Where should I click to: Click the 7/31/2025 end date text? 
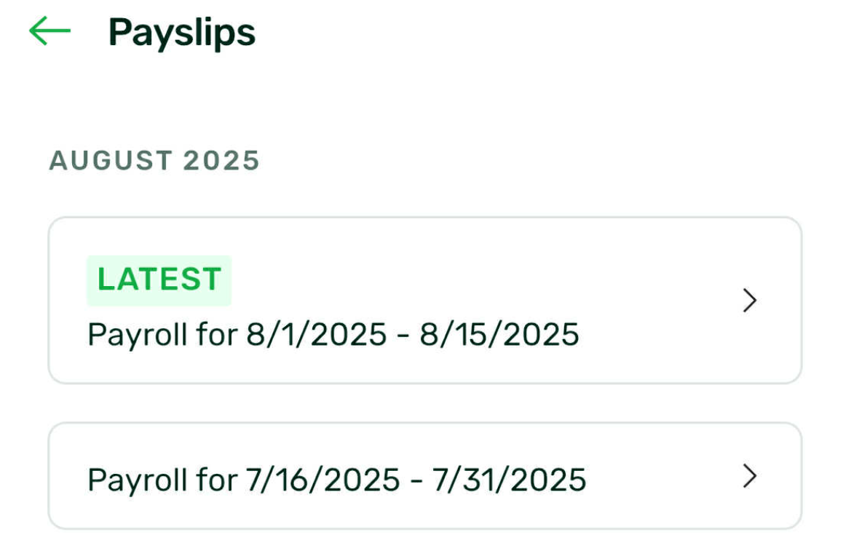pyautogui.click(x=509, y=480)
